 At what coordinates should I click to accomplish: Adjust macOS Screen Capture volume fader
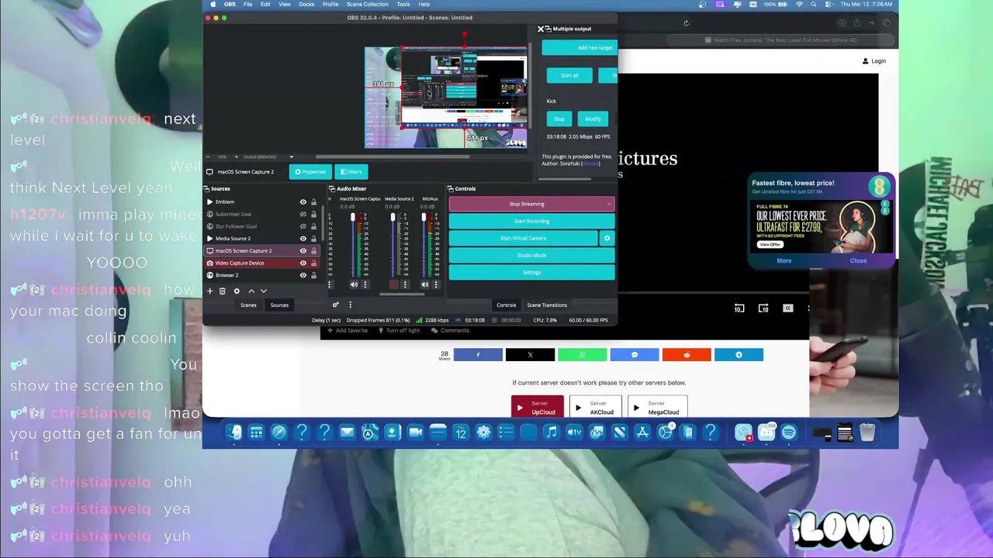click(352, 218)
